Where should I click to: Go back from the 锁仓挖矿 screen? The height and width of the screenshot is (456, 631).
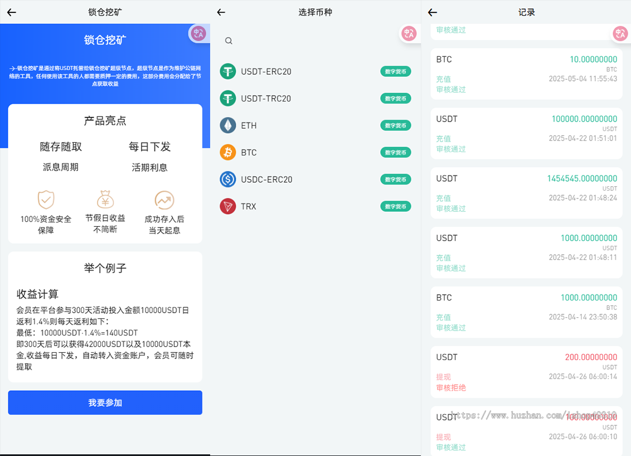point(12,12)
